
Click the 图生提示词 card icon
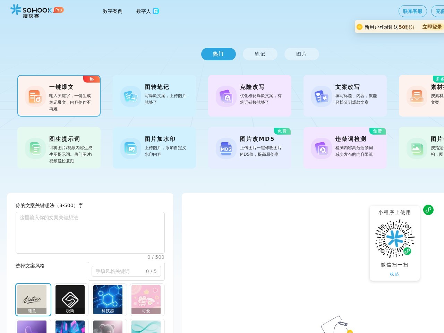coord(35,148)
